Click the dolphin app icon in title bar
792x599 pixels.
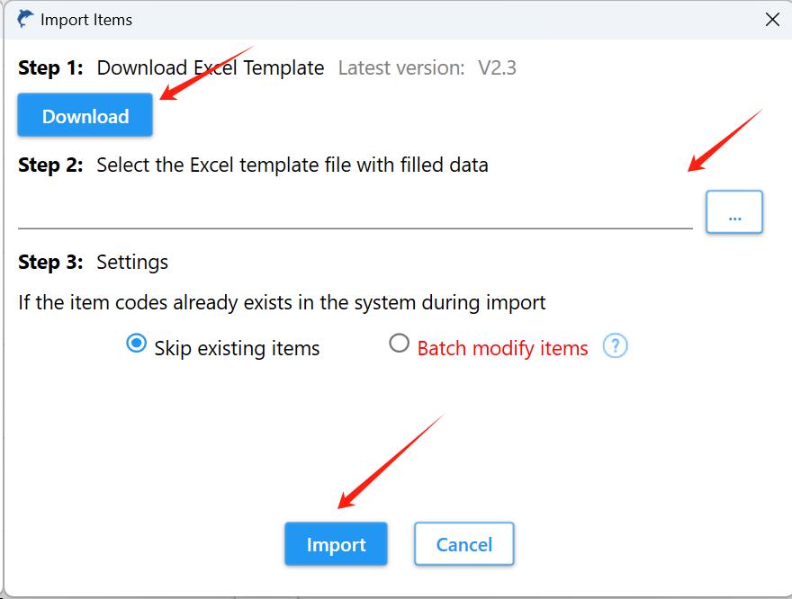click(x=25, y=19)
